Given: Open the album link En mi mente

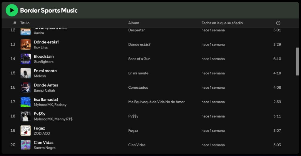Looking at the screenshot, I should [138, 73].
